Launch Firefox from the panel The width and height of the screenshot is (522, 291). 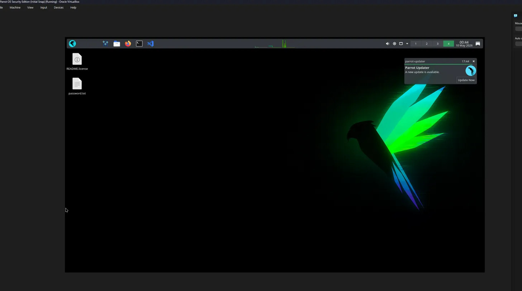coord(128,44)
